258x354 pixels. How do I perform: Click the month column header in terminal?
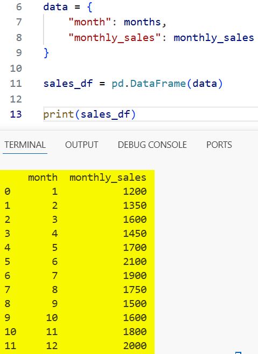(43, 178)
